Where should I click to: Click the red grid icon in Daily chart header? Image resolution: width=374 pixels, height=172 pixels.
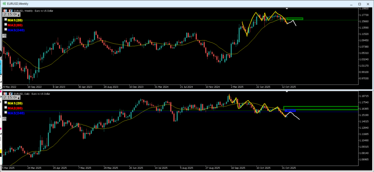coord(5,94)
